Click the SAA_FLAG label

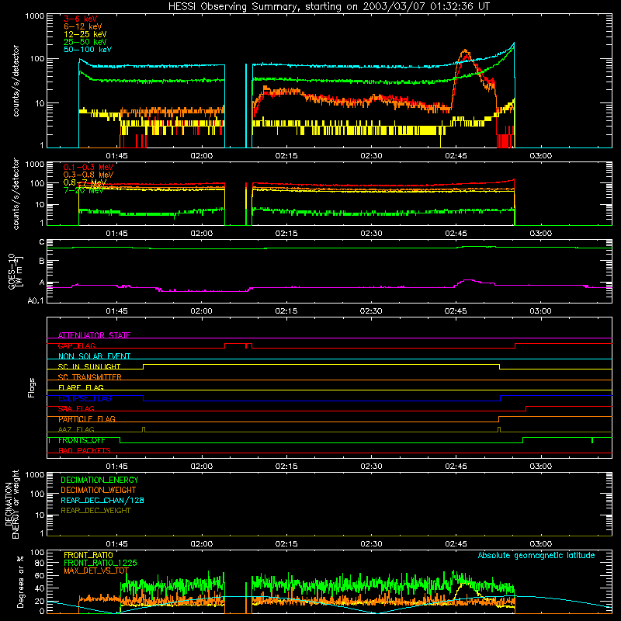tap(76, 408)
